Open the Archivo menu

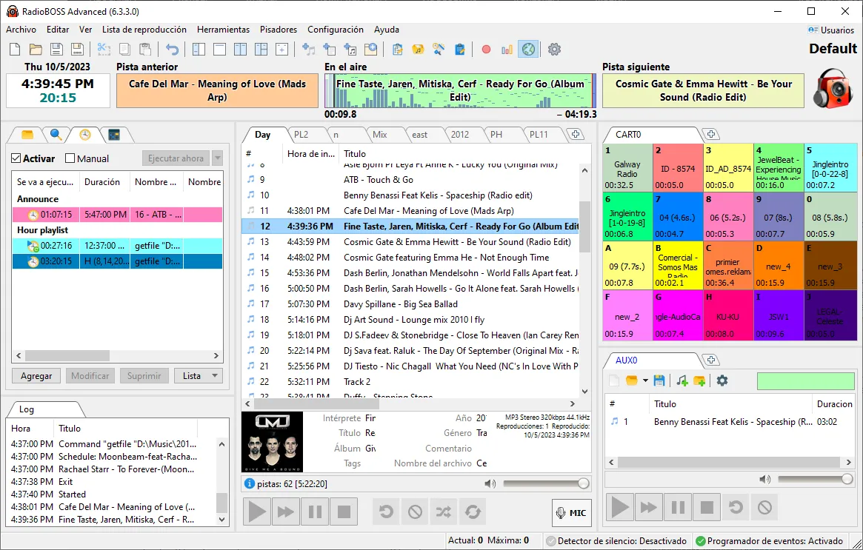[21, 30]
